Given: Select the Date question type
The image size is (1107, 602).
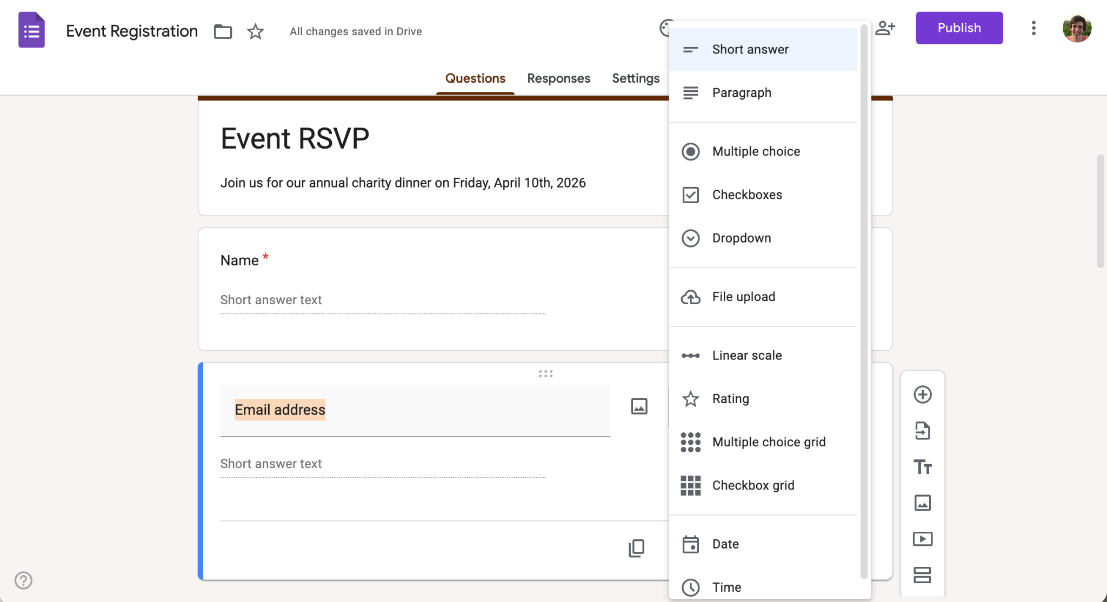Looking at the screenshot, I should [725, 544].
